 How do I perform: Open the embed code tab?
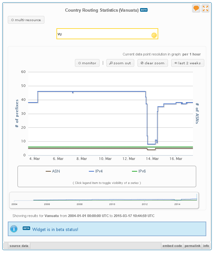tap(172, 246)
